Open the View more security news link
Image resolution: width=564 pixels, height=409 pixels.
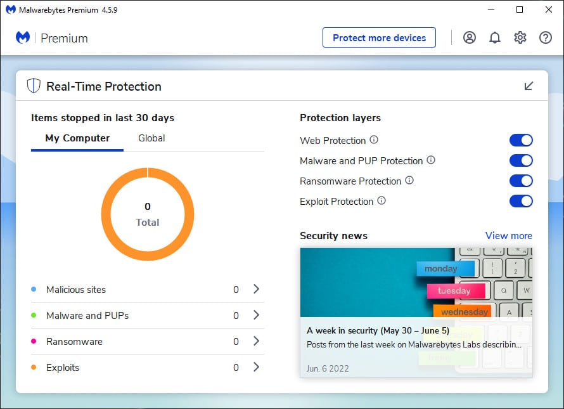509,236
